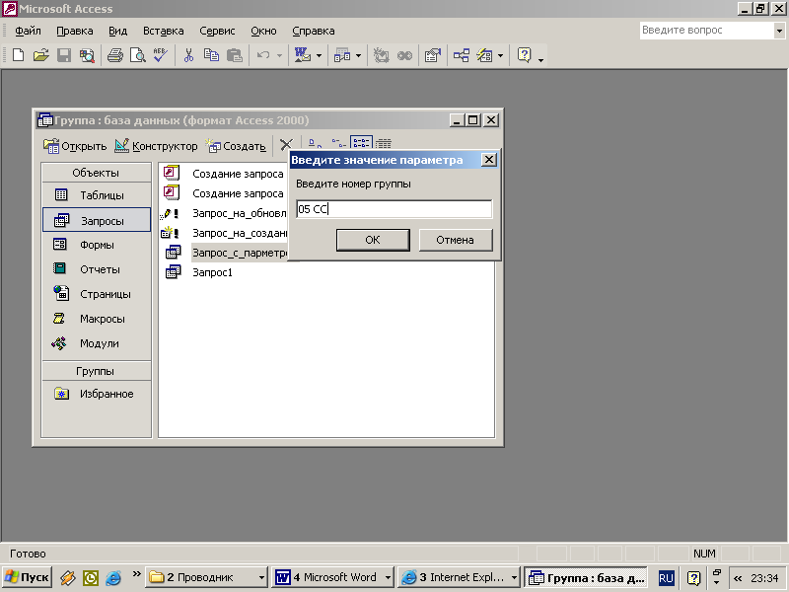The image size is (789, 592).
Task: Open the Справка menu
Action: click(x=313, y=31)
